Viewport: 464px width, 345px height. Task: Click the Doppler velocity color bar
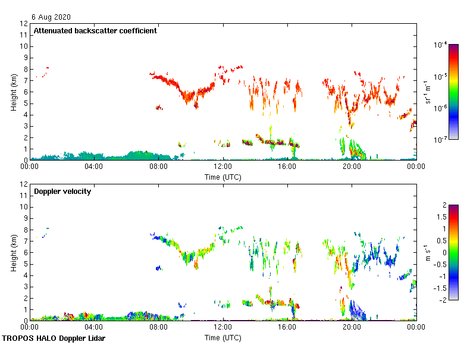453,252
